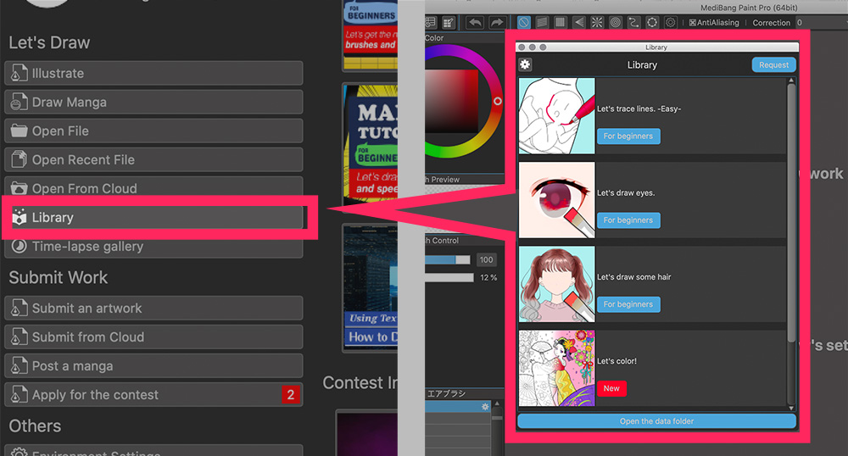Select the Snap Off icon
This screenshot has width=848, height=456.
pyautogui.click(x=523, y=22)
